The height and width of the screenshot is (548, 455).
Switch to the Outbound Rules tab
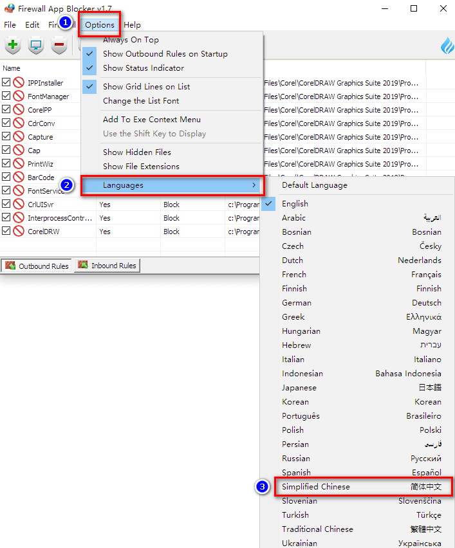(37, 266)
